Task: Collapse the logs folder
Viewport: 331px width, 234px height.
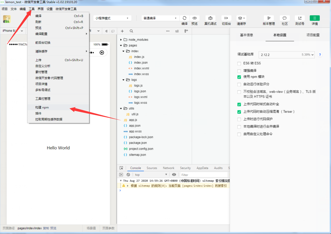Action: point(123,80)
